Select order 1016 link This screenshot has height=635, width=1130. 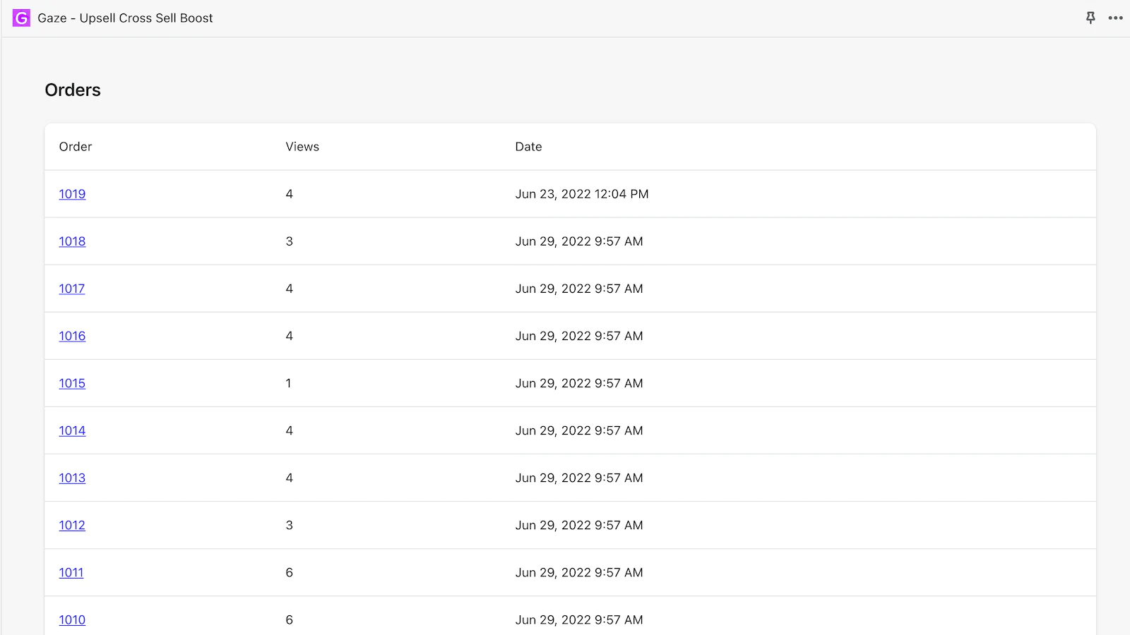(x=72, y=336)
